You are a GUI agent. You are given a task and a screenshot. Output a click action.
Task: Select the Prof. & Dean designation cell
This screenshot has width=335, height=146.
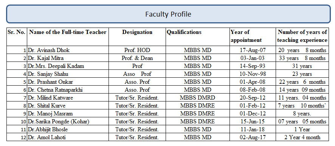[137, 58]
